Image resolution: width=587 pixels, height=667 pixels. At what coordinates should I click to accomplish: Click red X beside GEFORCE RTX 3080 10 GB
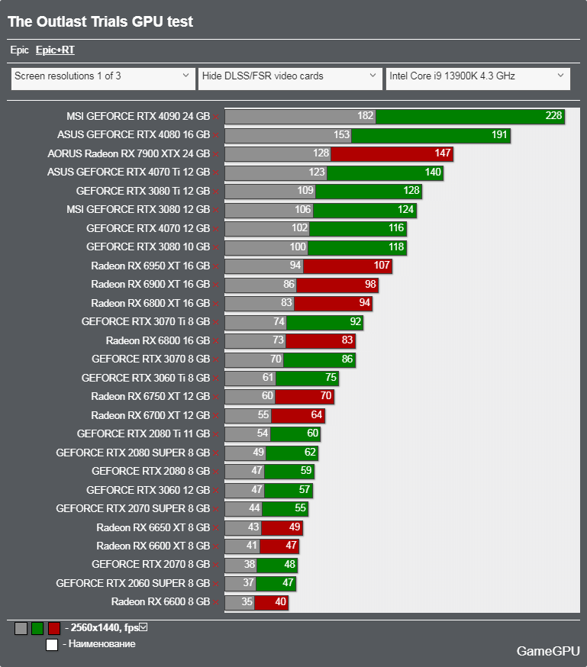(216, 247)
